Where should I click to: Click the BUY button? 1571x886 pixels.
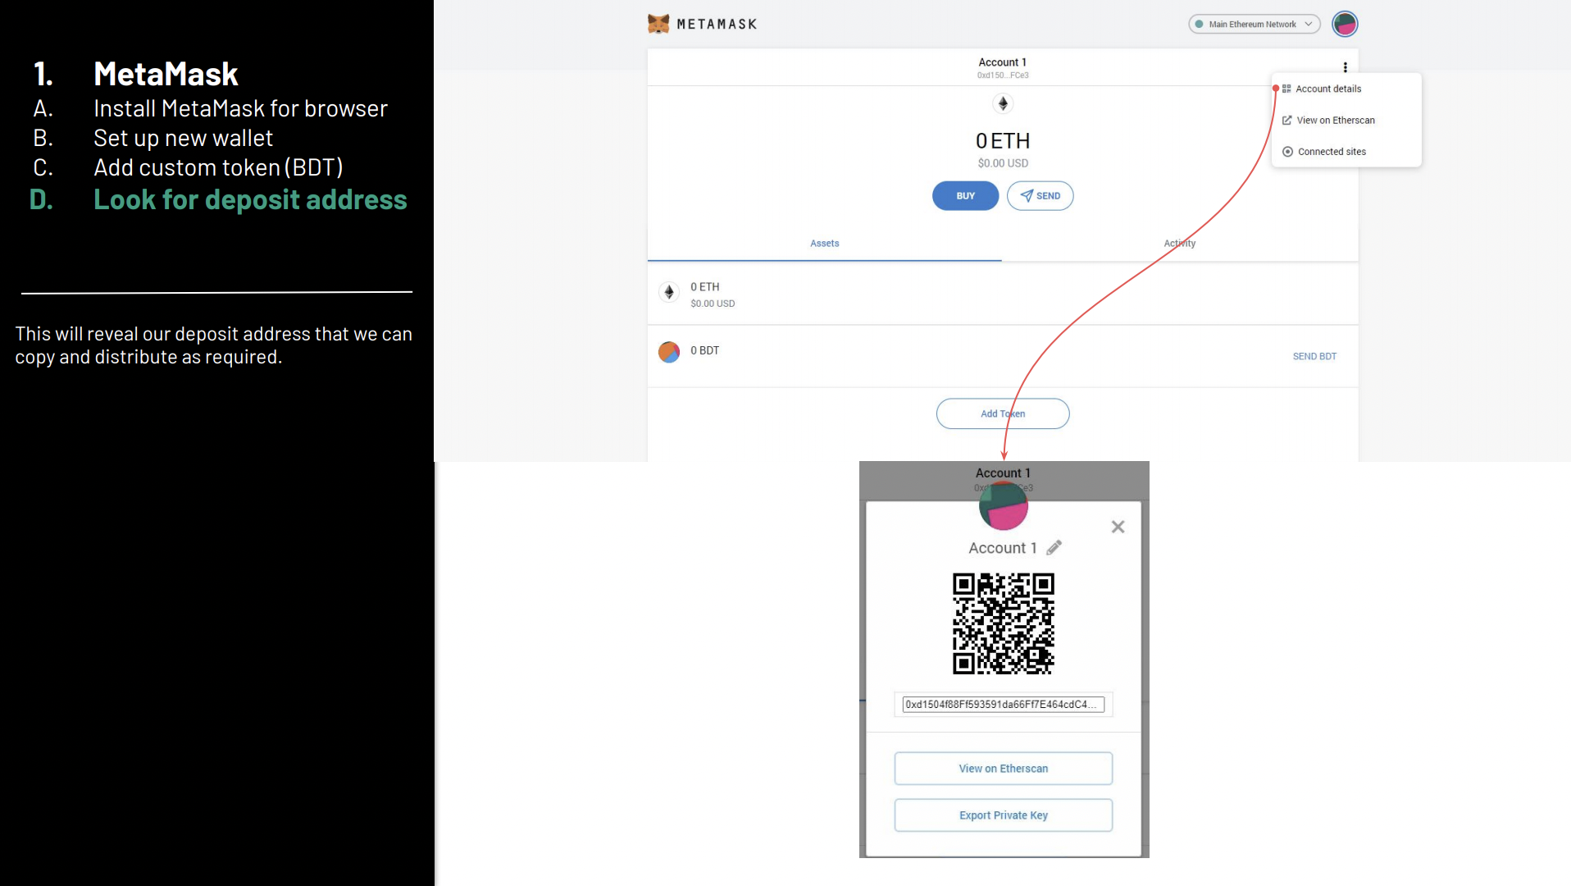click(965, 196)
